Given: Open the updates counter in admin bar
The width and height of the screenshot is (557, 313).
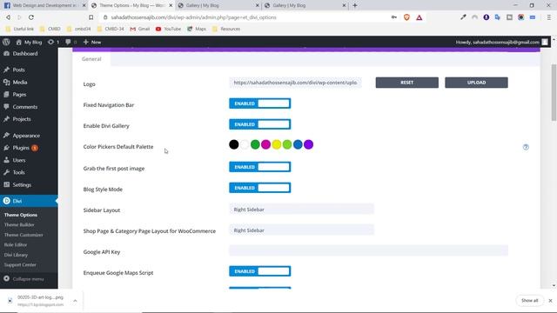Looking at the screenshot, I should pyautogui.click(x=53, y=42).
